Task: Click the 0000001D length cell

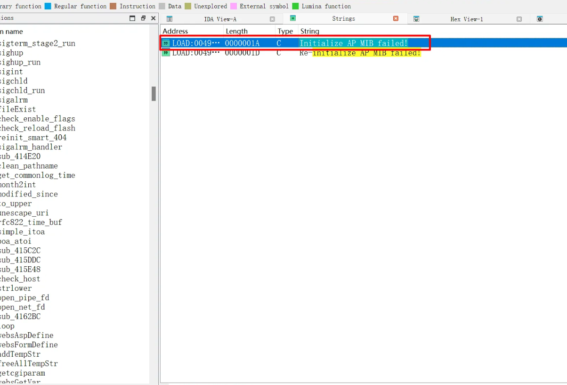Action: [242, 53]
